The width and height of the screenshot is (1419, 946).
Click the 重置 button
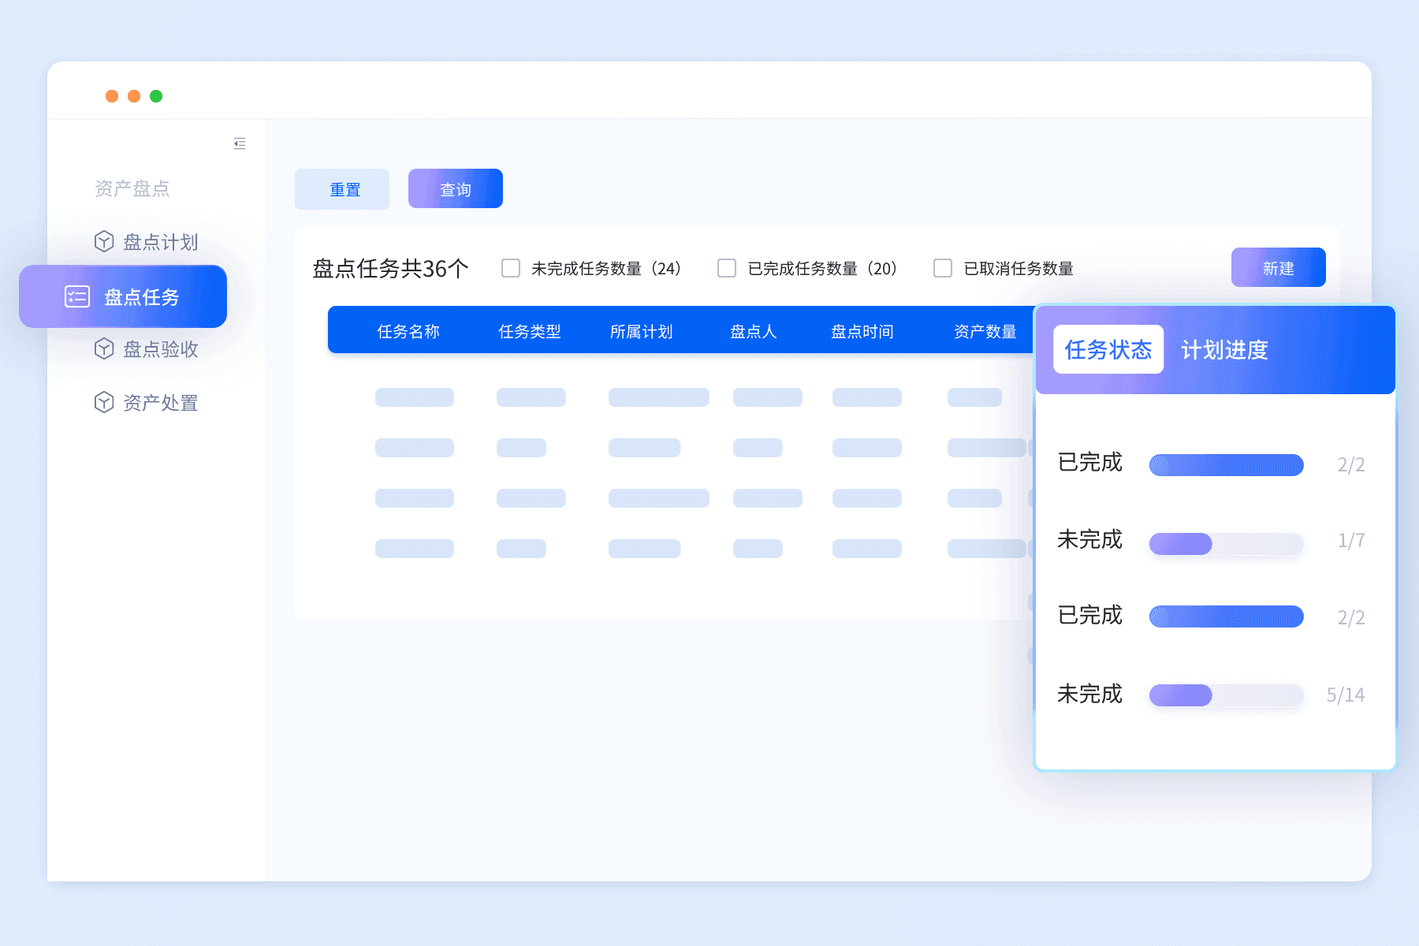point(342,189)
